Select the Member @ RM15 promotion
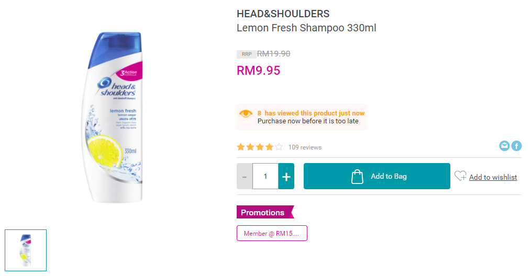The width and height of the screenshot is (532, 277). click(x=272, y=234)
